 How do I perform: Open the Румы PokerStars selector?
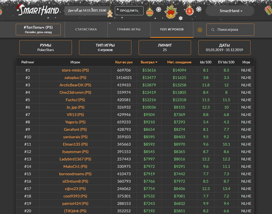click(45, 47)
